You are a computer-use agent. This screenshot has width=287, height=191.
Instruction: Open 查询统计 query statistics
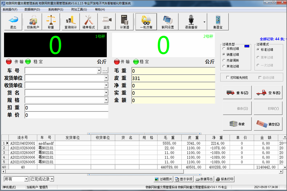(x=70, y=21)
